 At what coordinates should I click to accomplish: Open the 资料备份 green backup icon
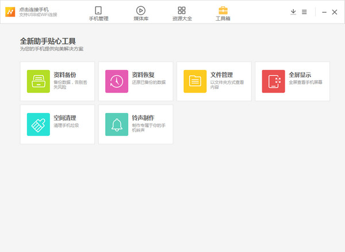[39, 82]
